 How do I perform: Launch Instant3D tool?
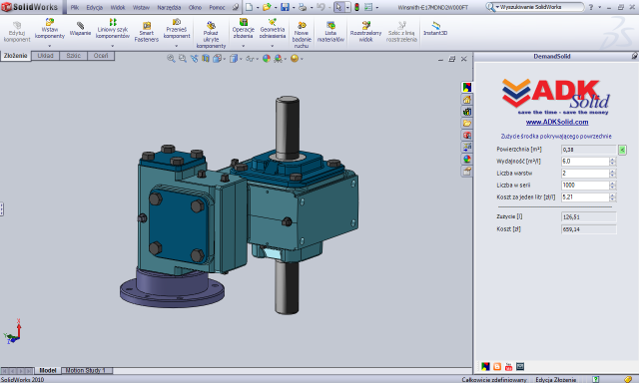tap(435, 29)
